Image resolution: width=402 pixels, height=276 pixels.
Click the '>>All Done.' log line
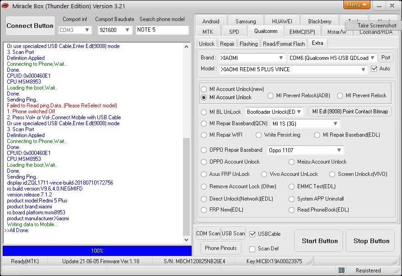click(17, 230)
